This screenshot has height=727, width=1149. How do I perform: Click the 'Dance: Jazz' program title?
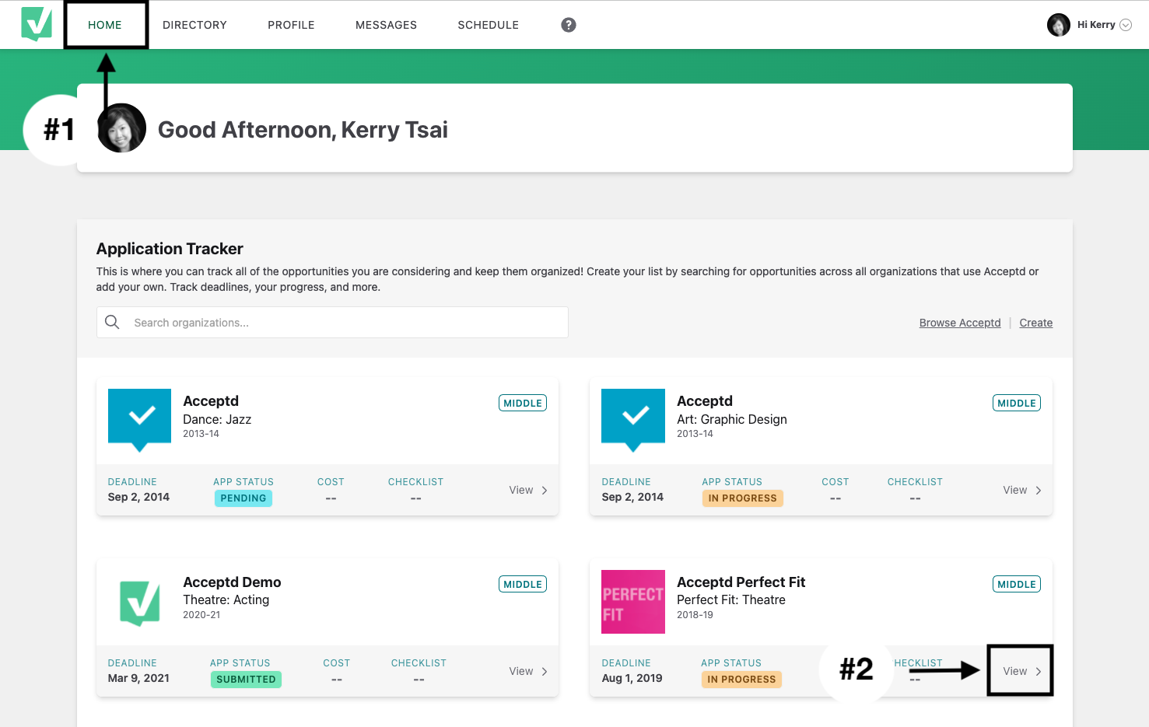click(217, 419)
